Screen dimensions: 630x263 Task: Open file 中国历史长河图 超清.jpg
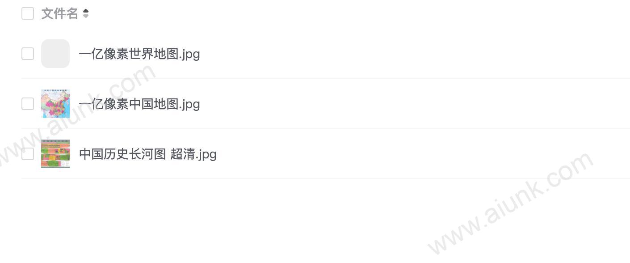[x=148, y=154]
